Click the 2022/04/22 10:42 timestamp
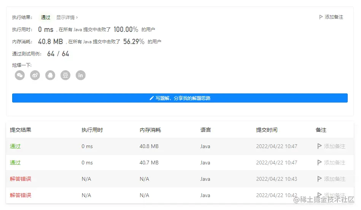This screenshot has height=210, width=361. pos(277,195)
